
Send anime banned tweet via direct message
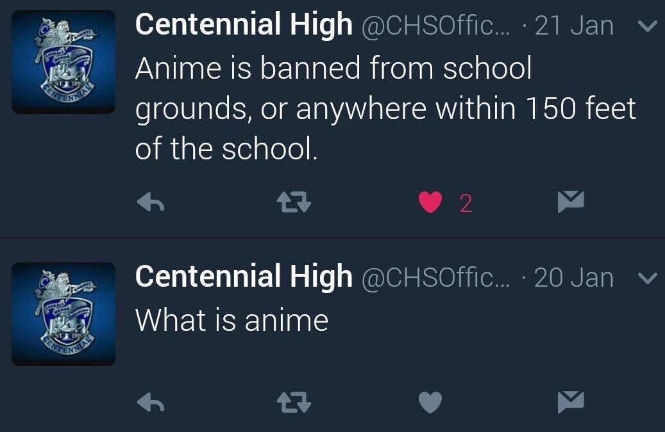coord(571,202)
